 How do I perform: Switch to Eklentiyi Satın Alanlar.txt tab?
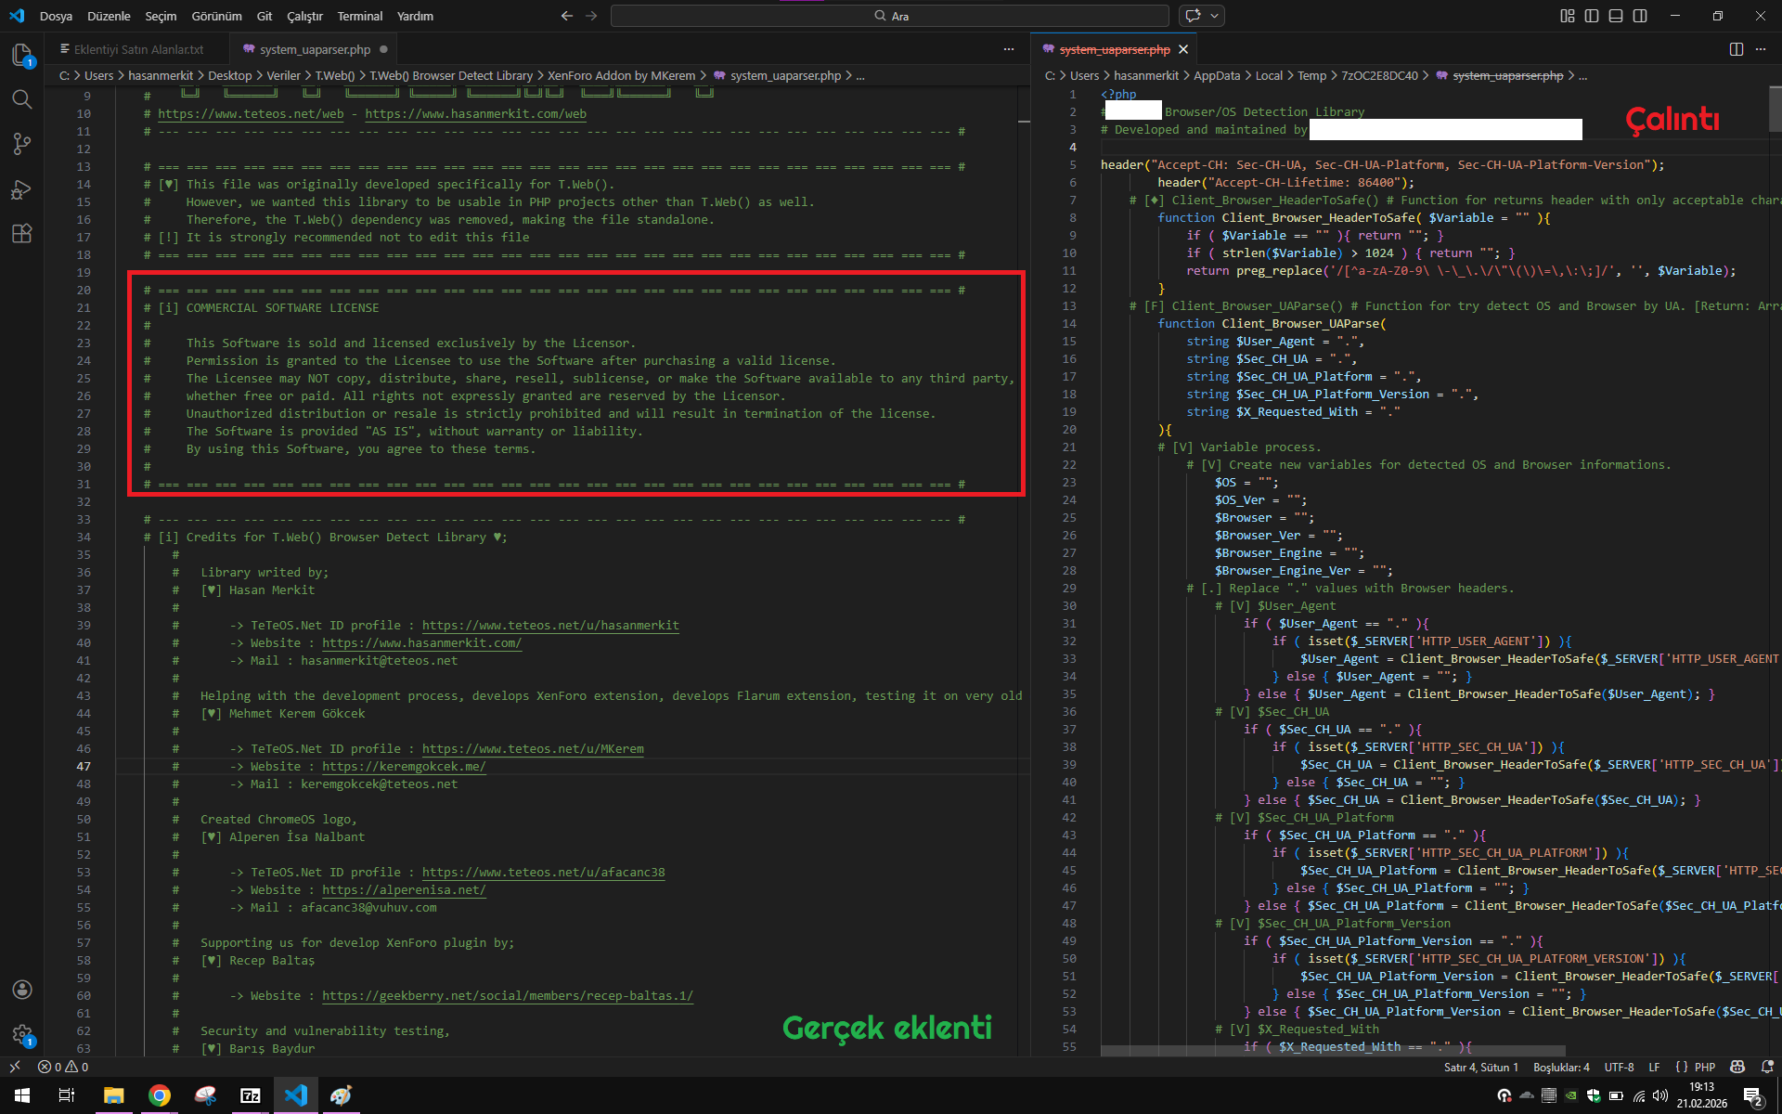[x=137, y=49]
